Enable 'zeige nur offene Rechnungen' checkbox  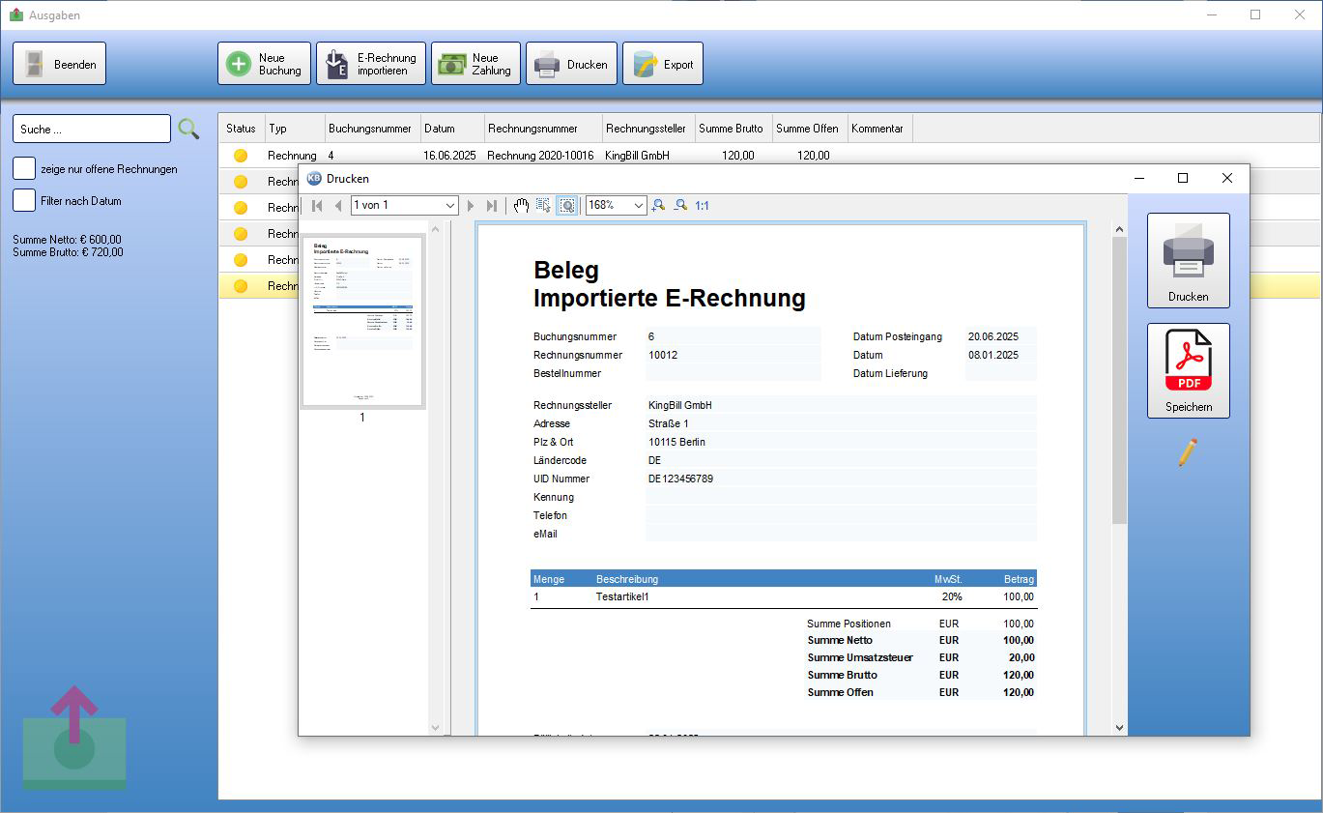click(x=24, y=168)
